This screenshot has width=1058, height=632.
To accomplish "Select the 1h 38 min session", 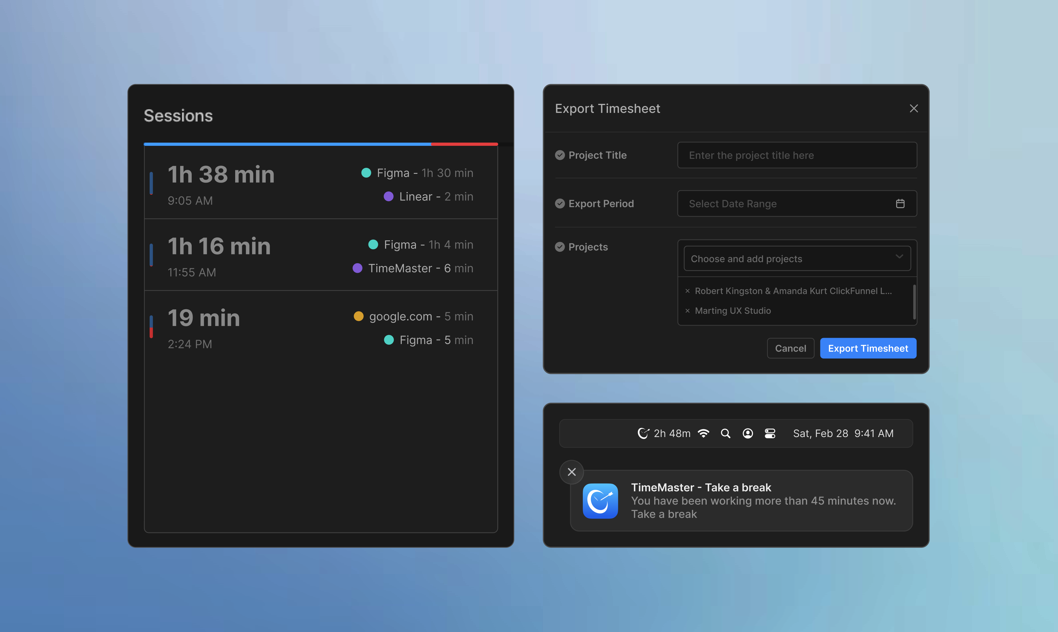I will point(321,183).
